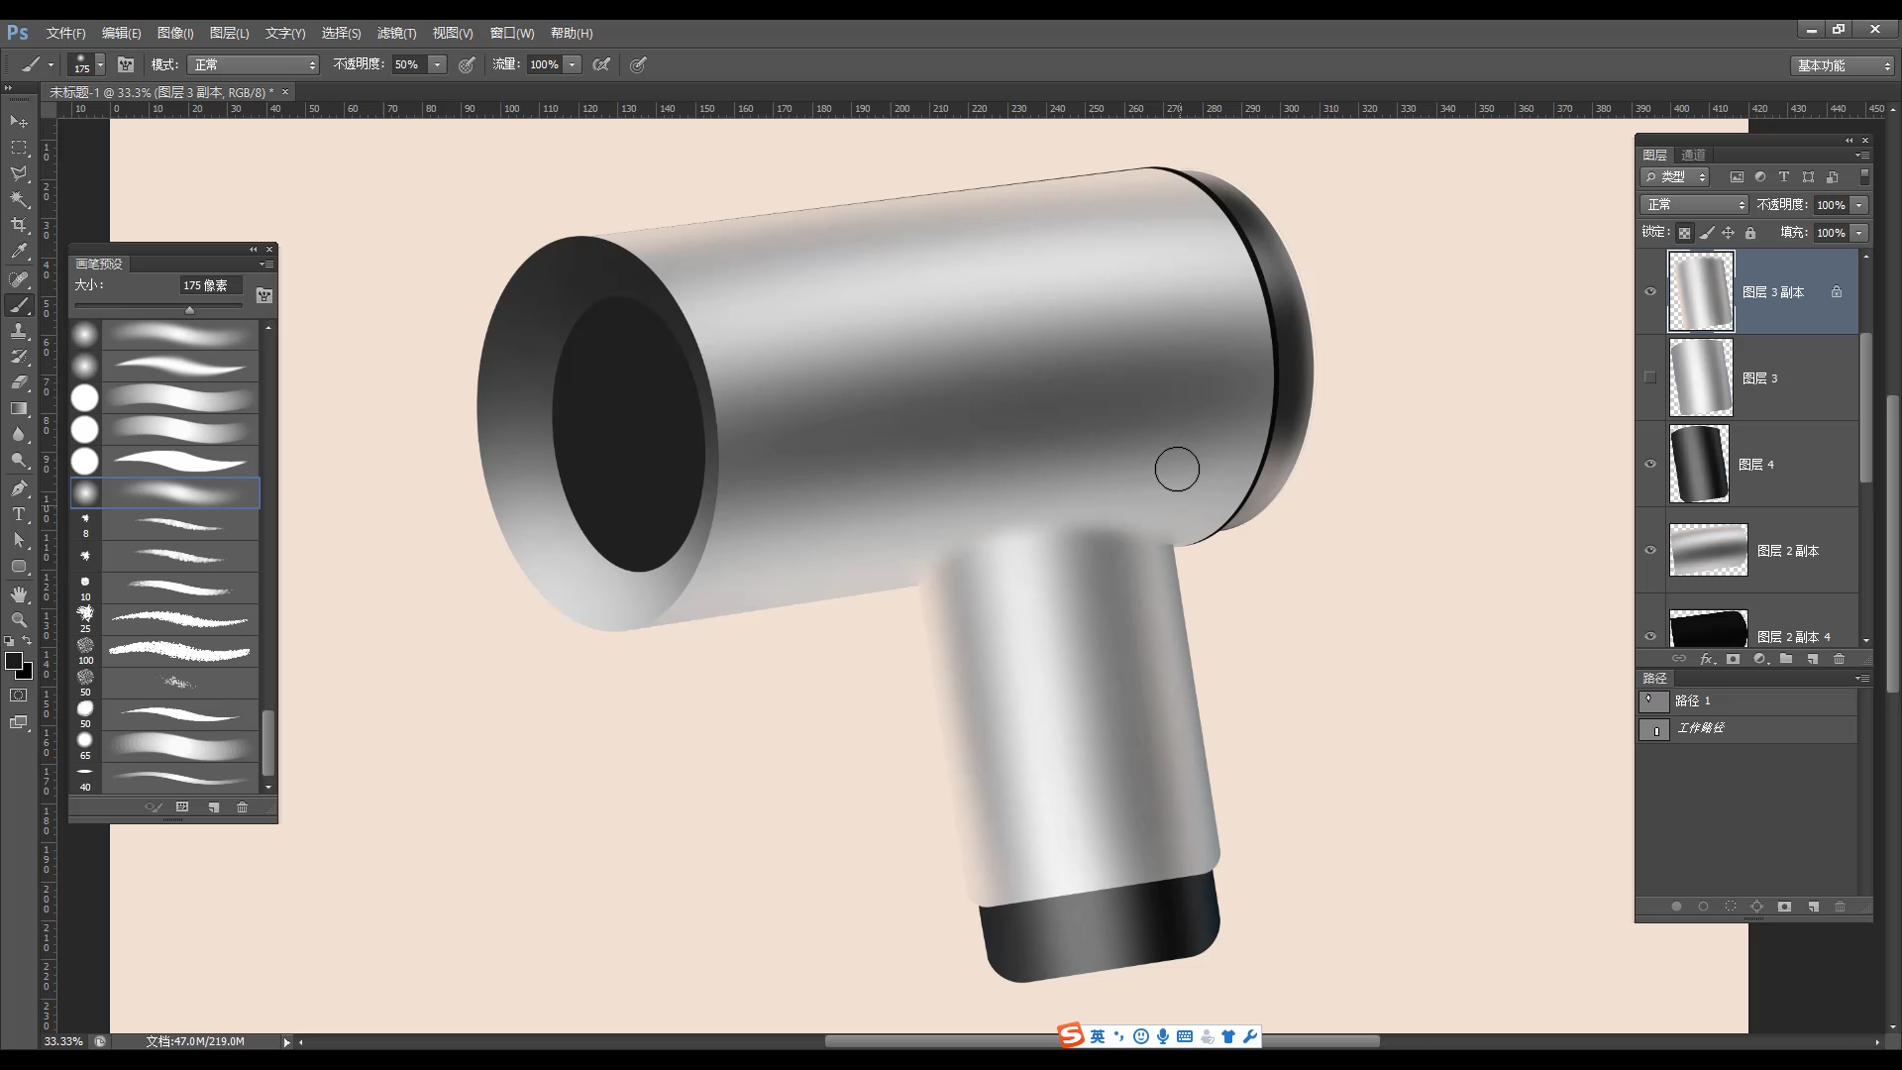Toggle visibility of layer 图层 3

(x=1649, y=377)
